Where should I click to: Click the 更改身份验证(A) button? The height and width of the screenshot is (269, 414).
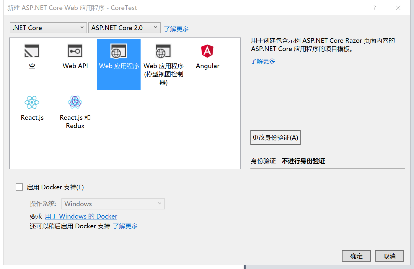coord(276,137)
